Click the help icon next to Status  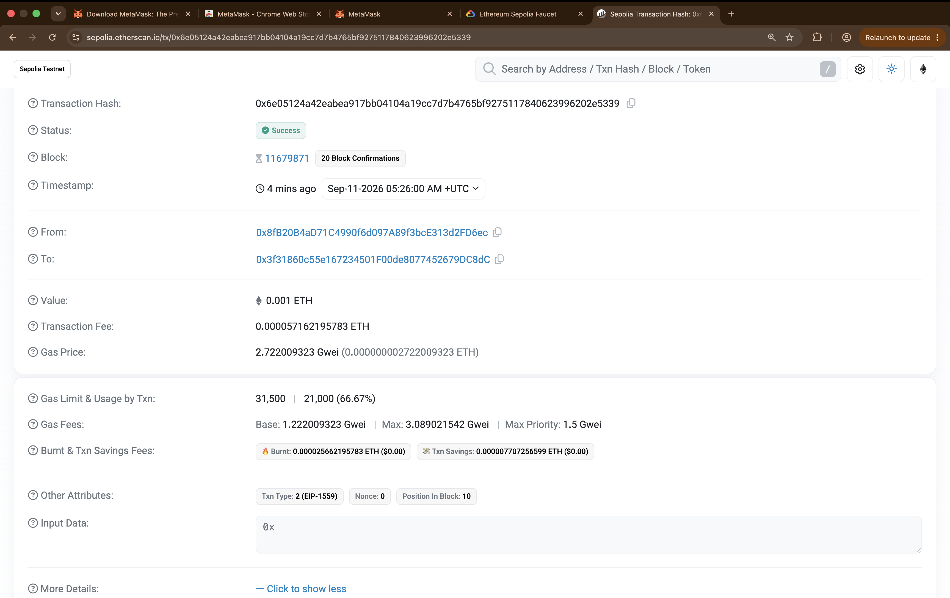tap(33, 130)
